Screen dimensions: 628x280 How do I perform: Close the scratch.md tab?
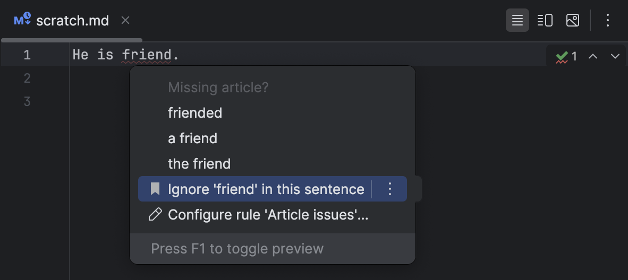125,21
